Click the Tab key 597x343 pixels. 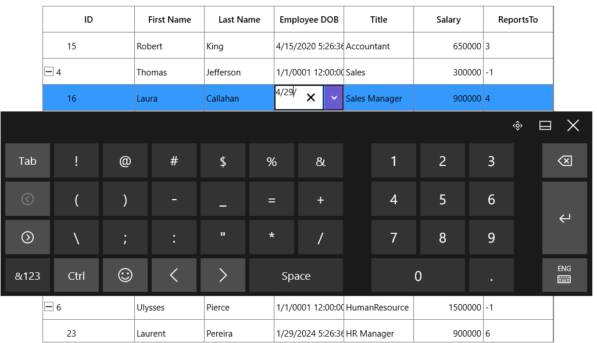tap(27, 161)
